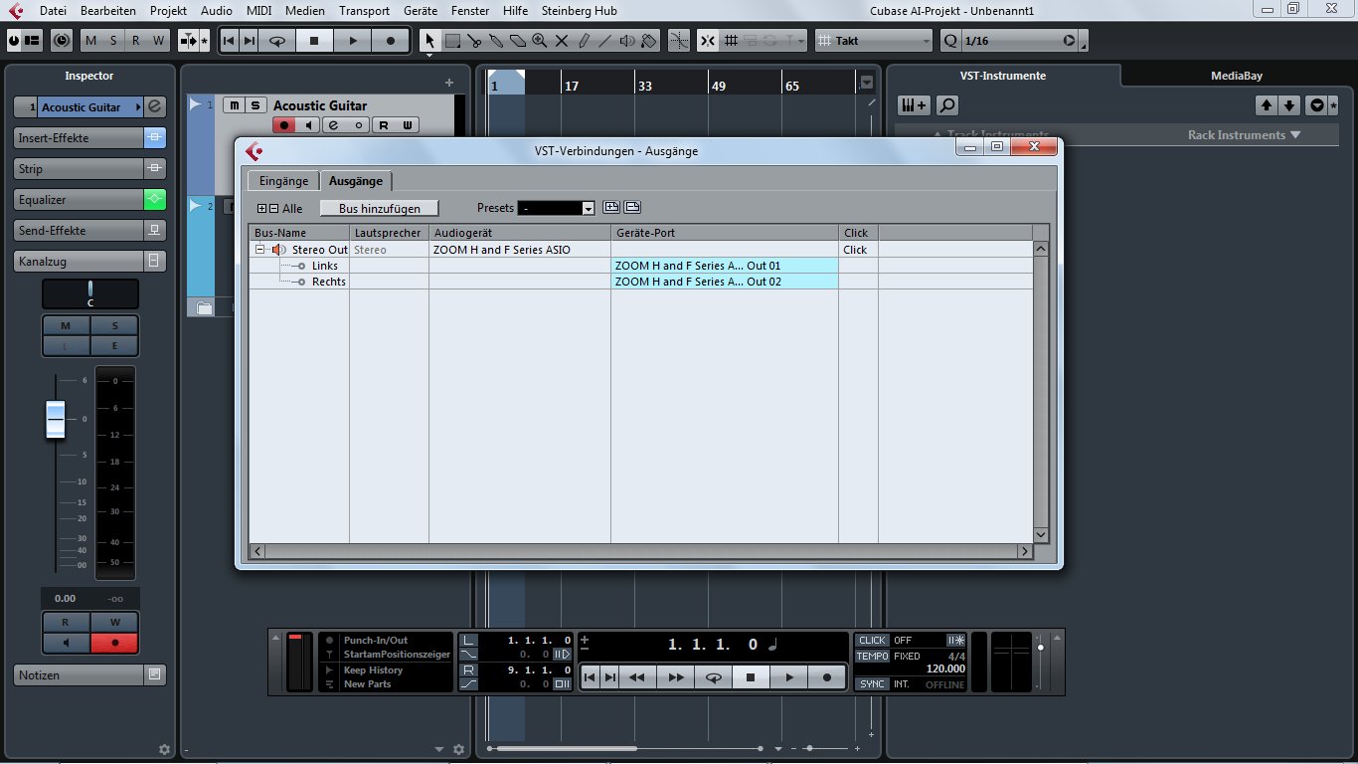Switch to the Eingänge tab
The height and width of the screenshot is (764, 1358).
coord(284,181)
